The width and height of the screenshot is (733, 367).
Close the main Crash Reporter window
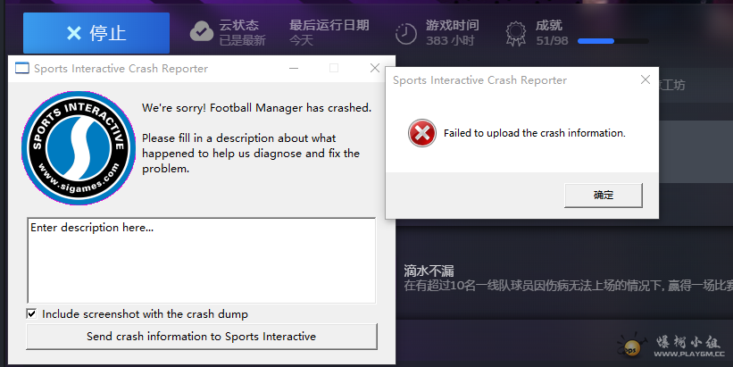pos(375,69)
